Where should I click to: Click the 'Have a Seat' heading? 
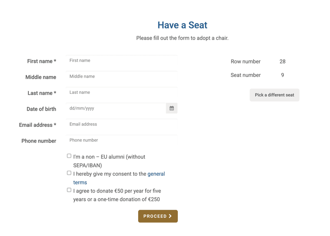pos(182,25)
